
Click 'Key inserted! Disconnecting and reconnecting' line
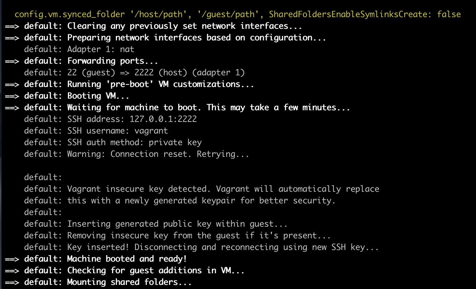coord(202,247)
